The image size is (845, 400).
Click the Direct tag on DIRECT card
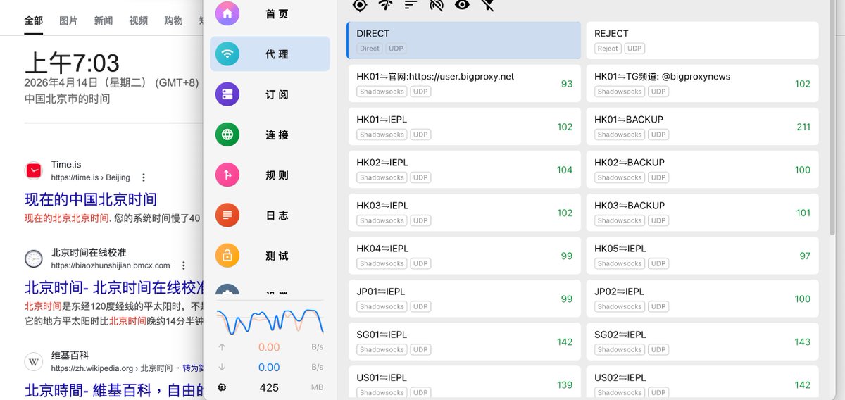click(369, 49)
